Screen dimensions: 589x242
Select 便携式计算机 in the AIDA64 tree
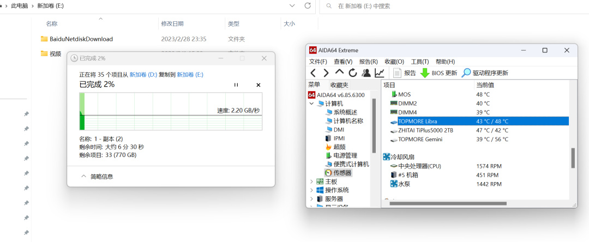coord(347,164)
